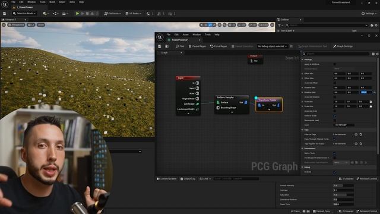The width and height of the screenshot is (380, 214).
Task: Open details panel settings gear
Action: pyautogui.click(x=378, y=54)
